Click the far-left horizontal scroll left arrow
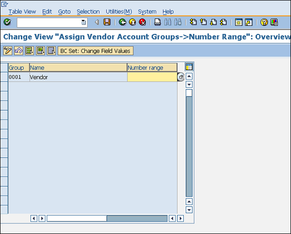Viewport: 291px width, 234px height. [33, 218]
